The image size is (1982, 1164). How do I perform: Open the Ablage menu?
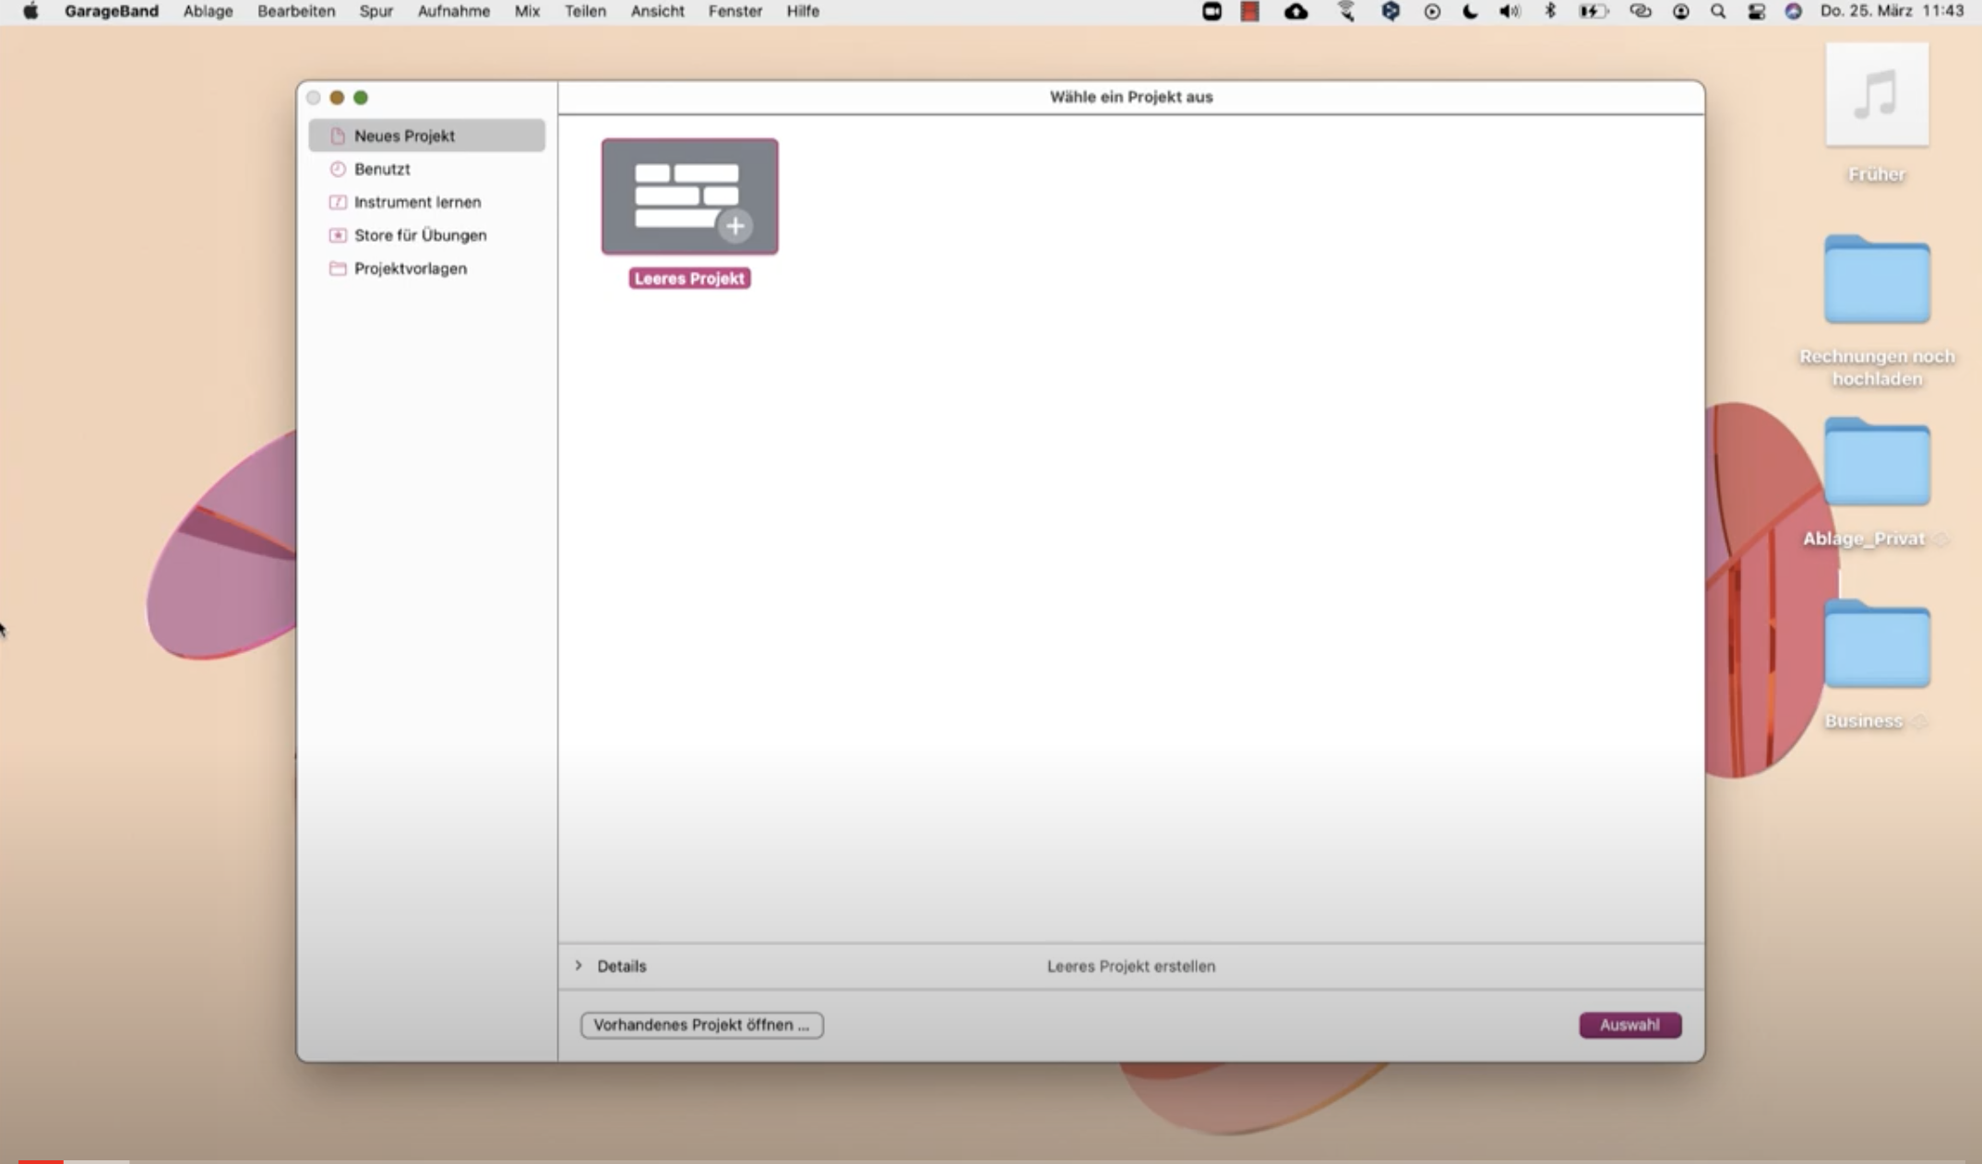pyautogui.click(x=208, y=11)
